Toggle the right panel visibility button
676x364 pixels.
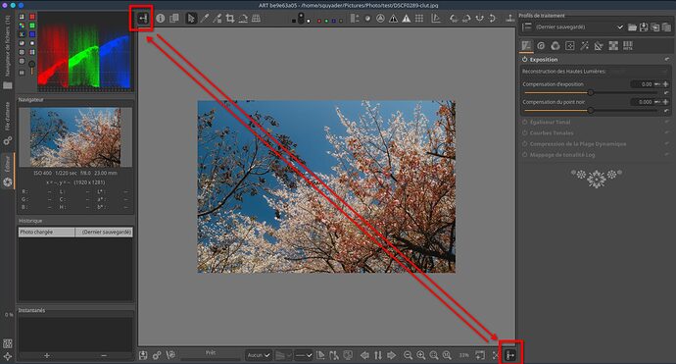(510, 355)
